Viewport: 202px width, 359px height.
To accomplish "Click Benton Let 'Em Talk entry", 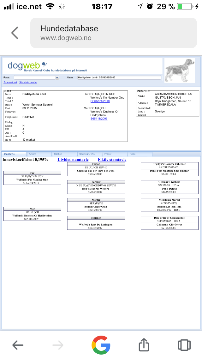I will pyautogui.click(x=169, y=208).
